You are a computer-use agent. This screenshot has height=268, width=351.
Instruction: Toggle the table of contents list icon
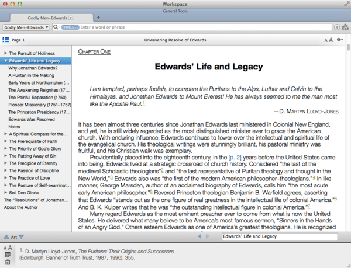(6, 40)
